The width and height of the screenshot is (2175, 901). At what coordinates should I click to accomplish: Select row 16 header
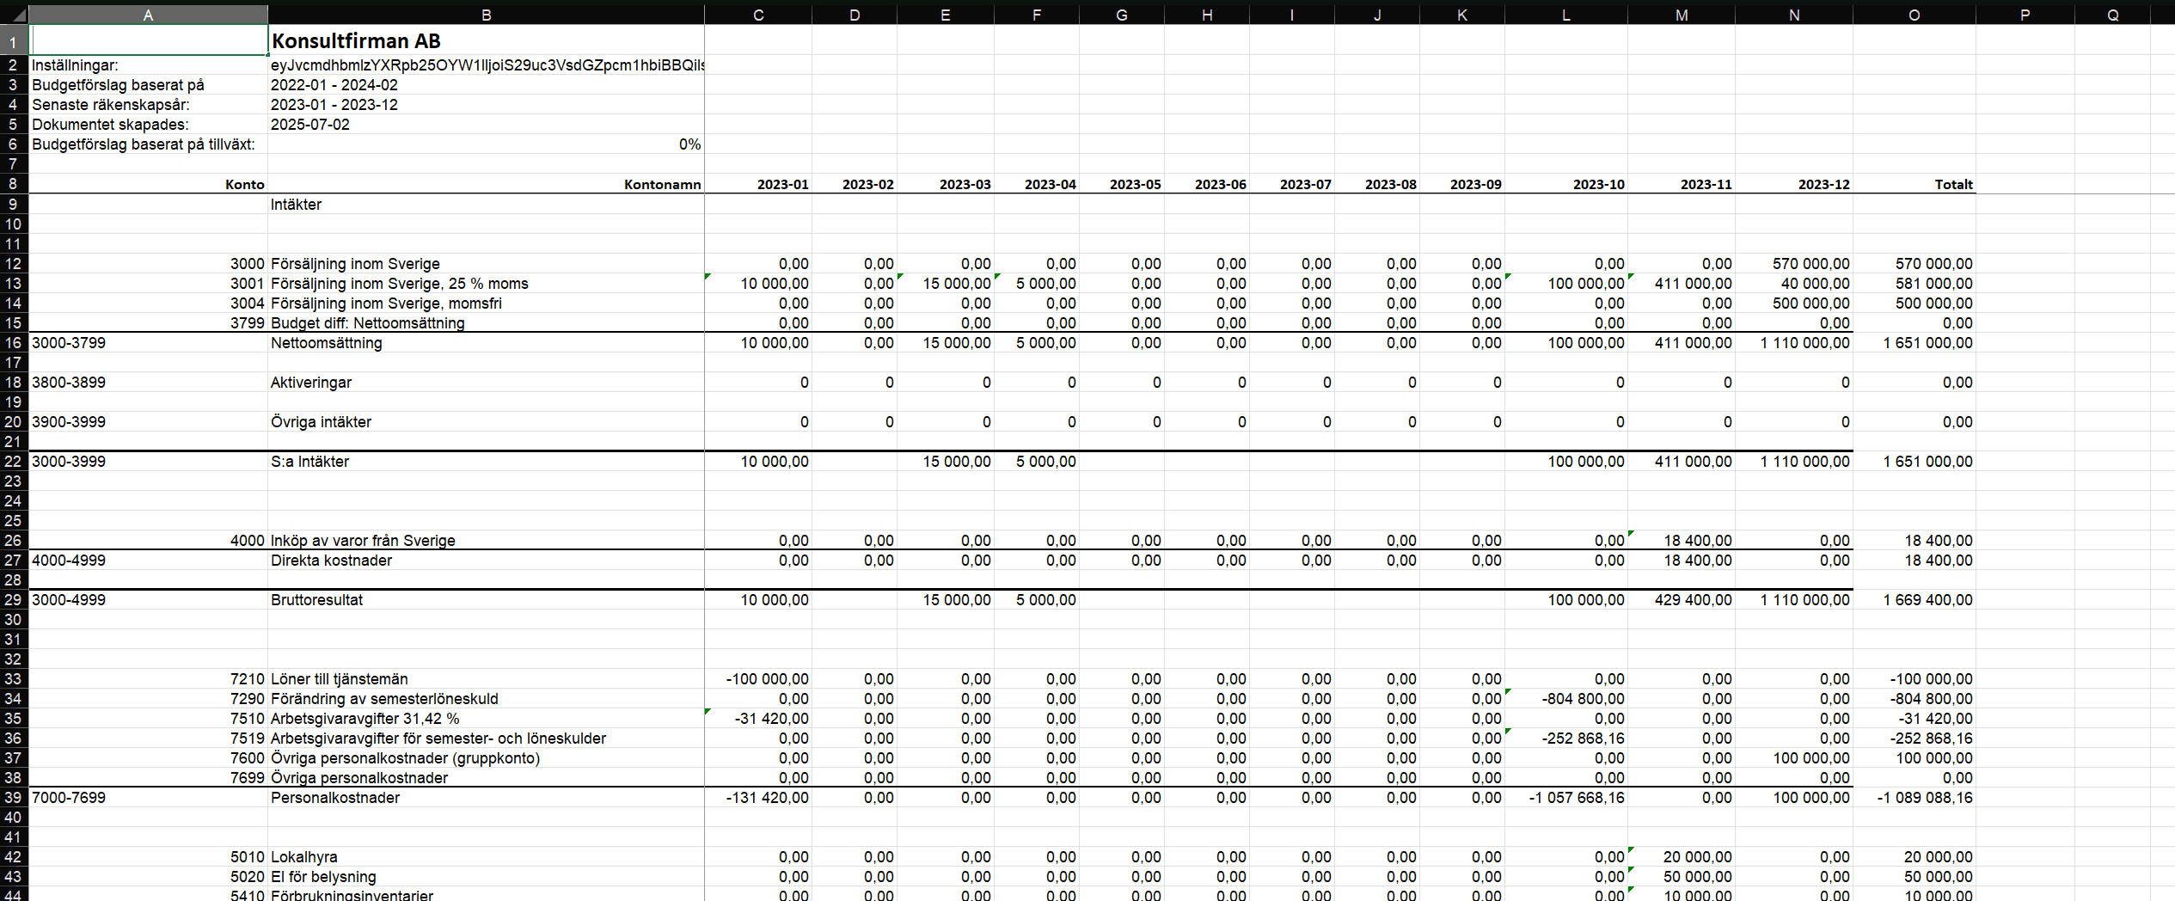tap(14, 343)
